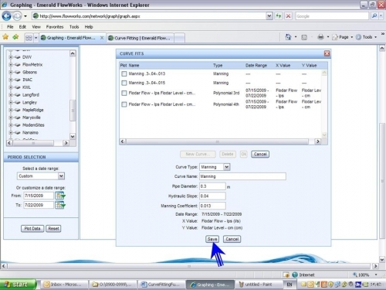Check Manning .3-.04-.015 plot checkbox
The width and height of the screenshot is (386, 290).
point(124,83)
